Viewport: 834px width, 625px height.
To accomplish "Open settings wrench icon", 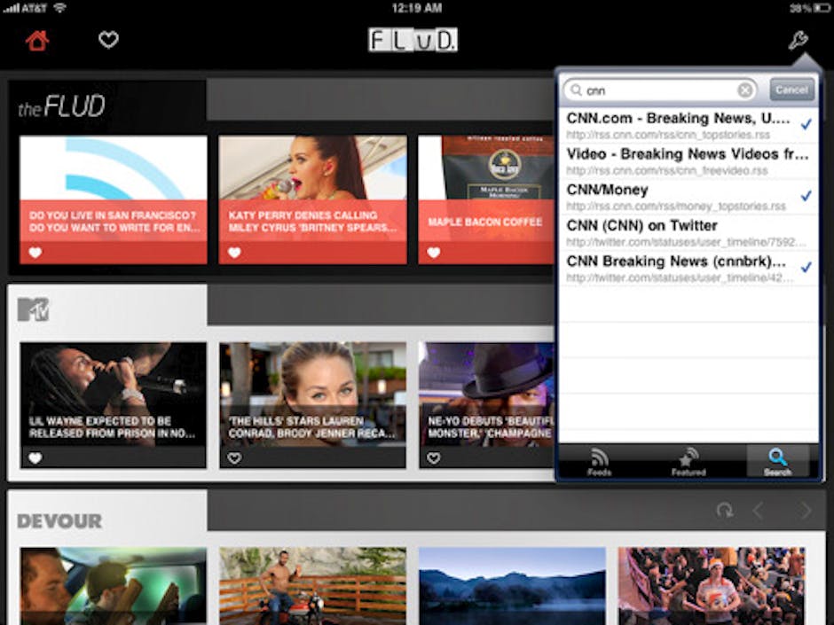I will tap(798, 40).
